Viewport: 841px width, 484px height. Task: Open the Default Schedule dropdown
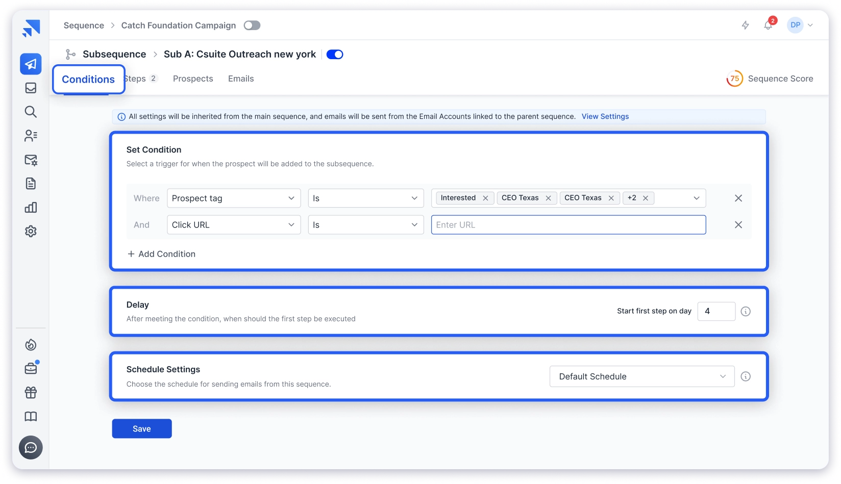[x=641, y=376]
